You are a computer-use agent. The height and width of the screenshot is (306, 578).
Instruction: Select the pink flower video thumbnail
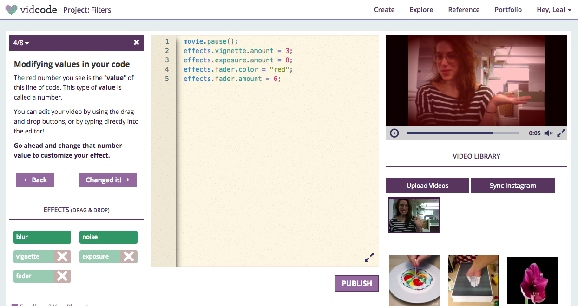[x=532, y=281]
